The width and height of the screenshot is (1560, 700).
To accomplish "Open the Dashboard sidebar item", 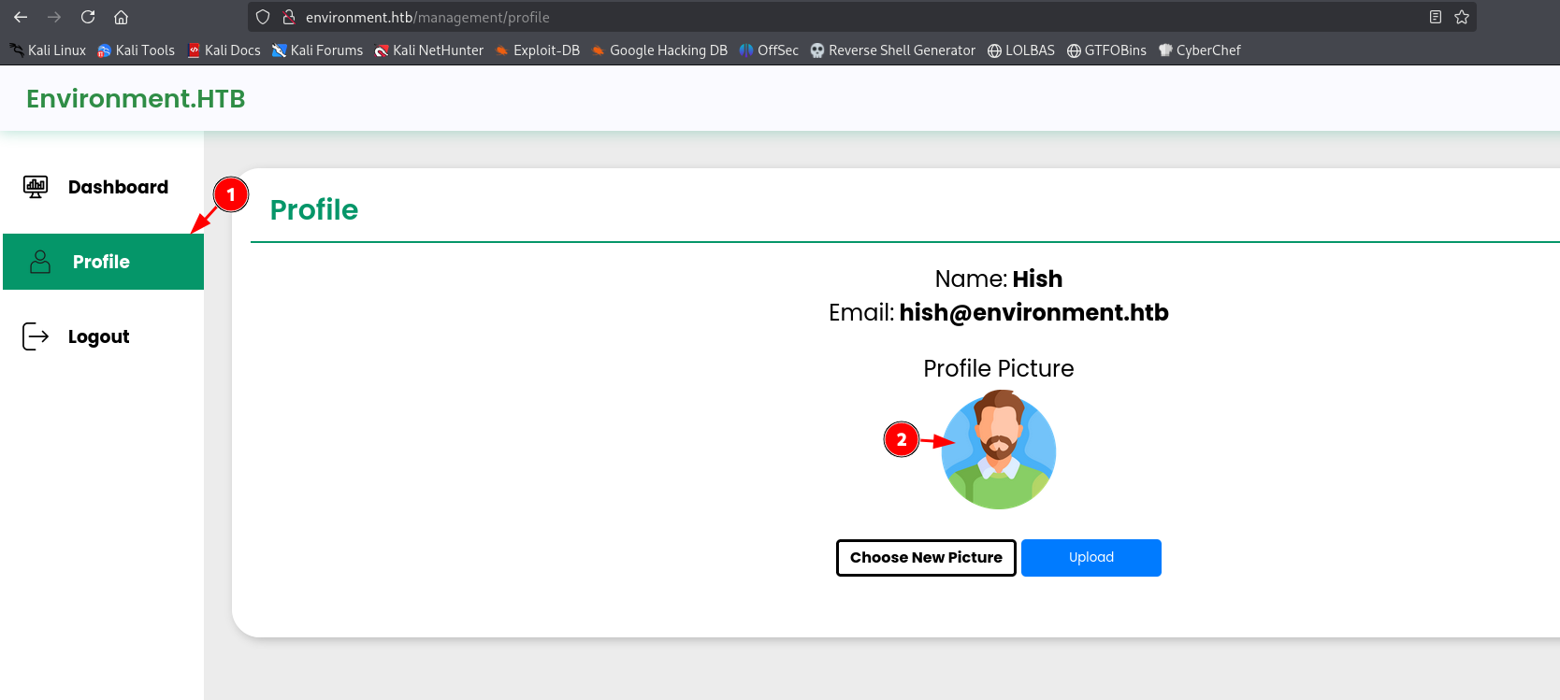I will [x=118, y=187].
